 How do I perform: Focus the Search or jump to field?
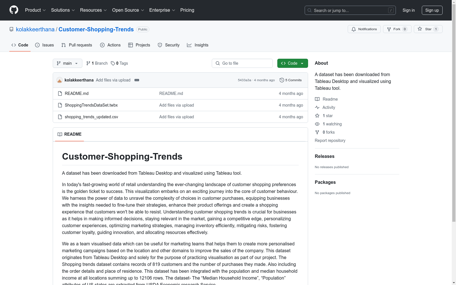click(x=350, y=10)
